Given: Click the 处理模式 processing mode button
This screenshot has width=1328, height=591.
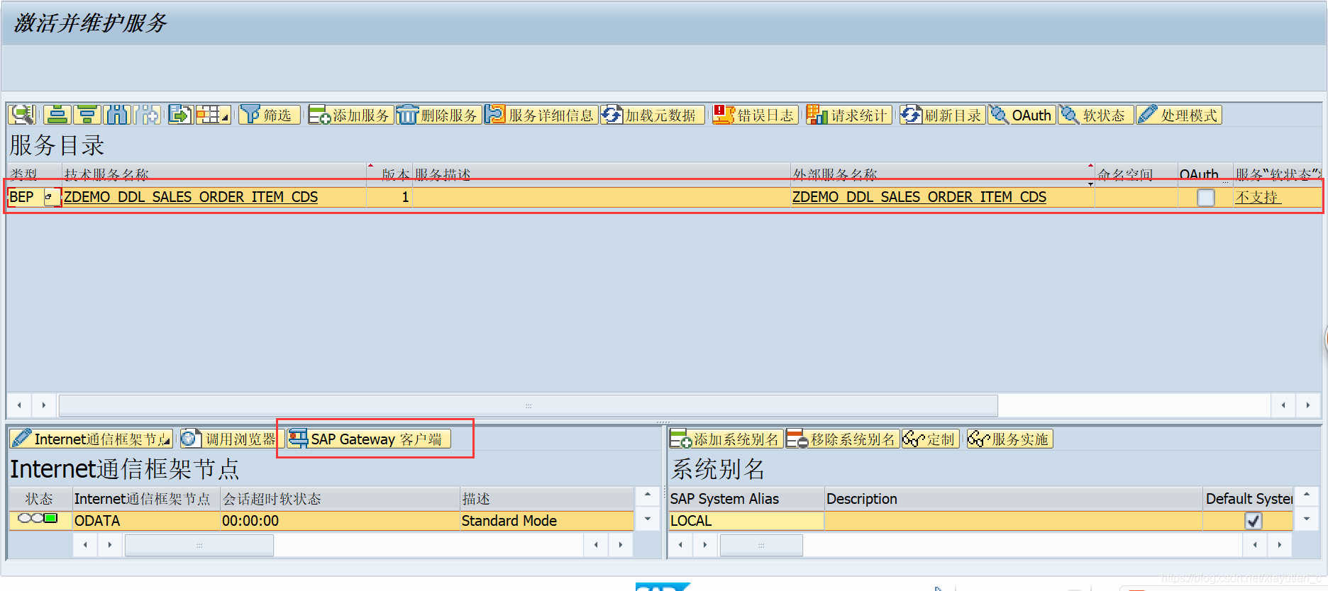Looking at the screenshot, I should pos(1178,115).
